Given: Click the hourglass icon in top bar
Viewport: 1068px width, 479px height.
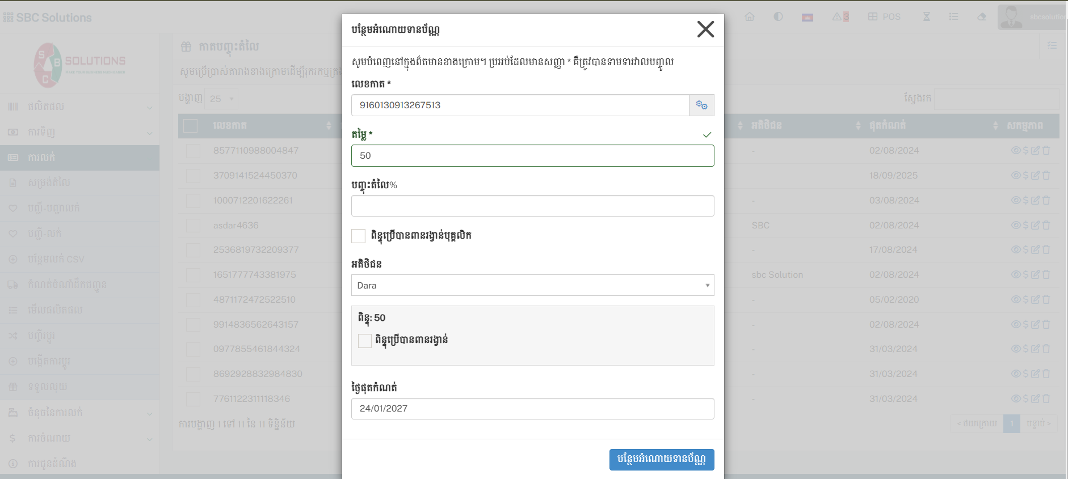Looking at the screenshot, I should 926,17.
